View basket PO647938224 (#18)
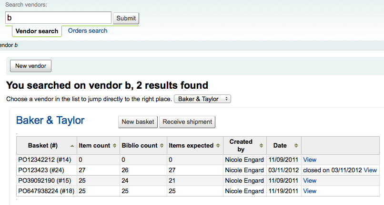Screen dimensions: 384x205 click(x=310, y=191)
